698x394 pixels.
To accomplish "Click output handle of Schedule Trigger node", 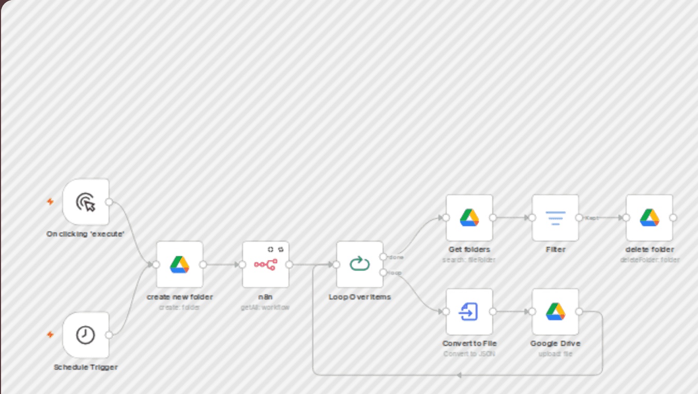I will click(109, 335).
